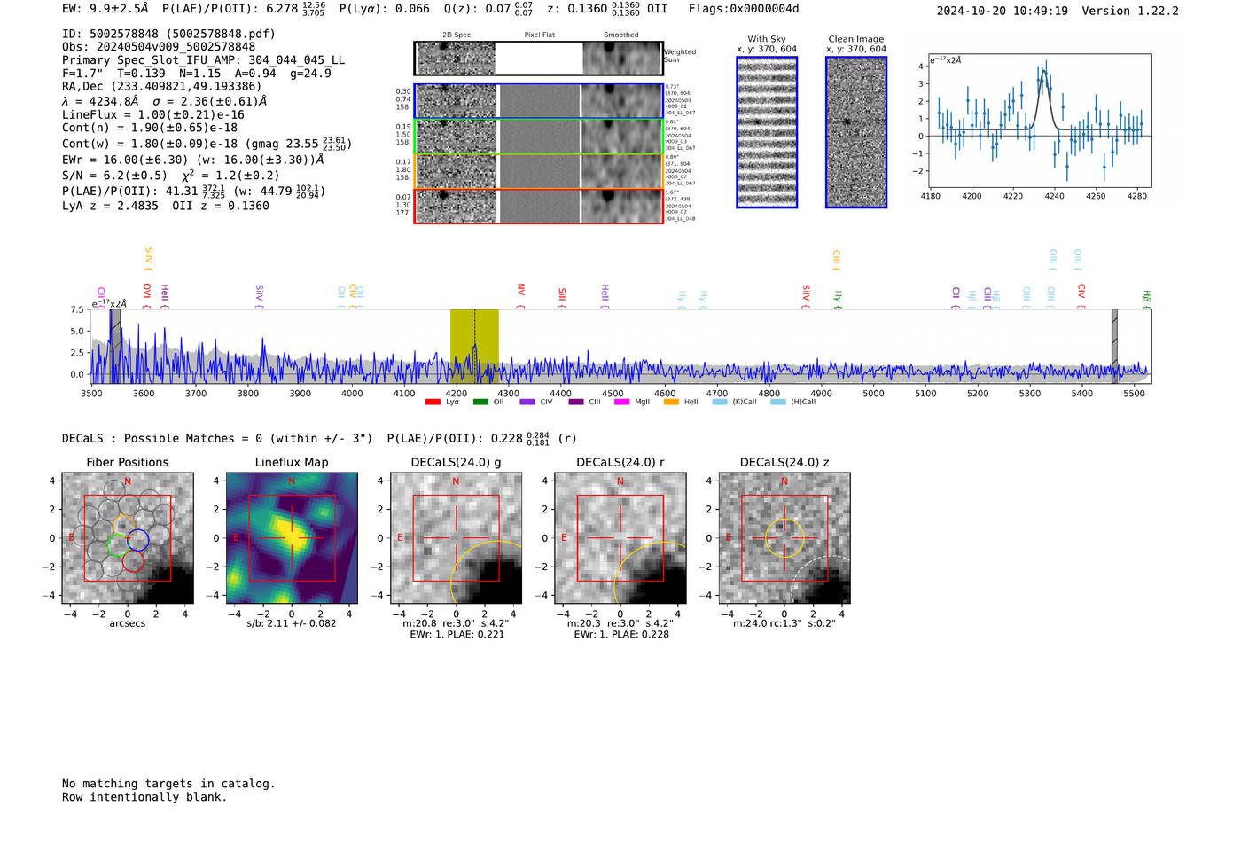Click the 'EWr: 1. PLAE: 0.221' caption
The height and width of the screenshot is (845, 1241).
pyautogui.click(x=457, y=634)
